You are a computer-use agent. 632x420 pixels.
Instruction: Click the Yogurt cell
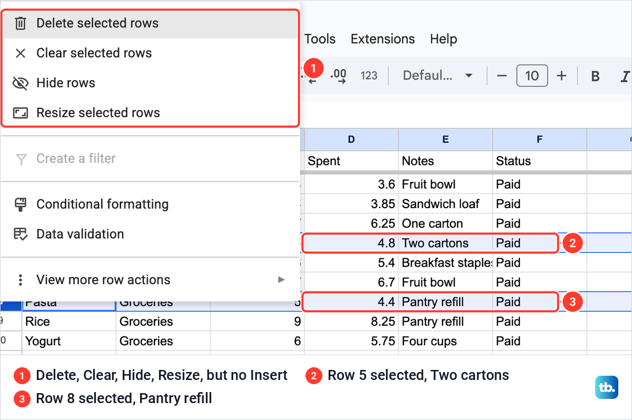pos(69,341)
